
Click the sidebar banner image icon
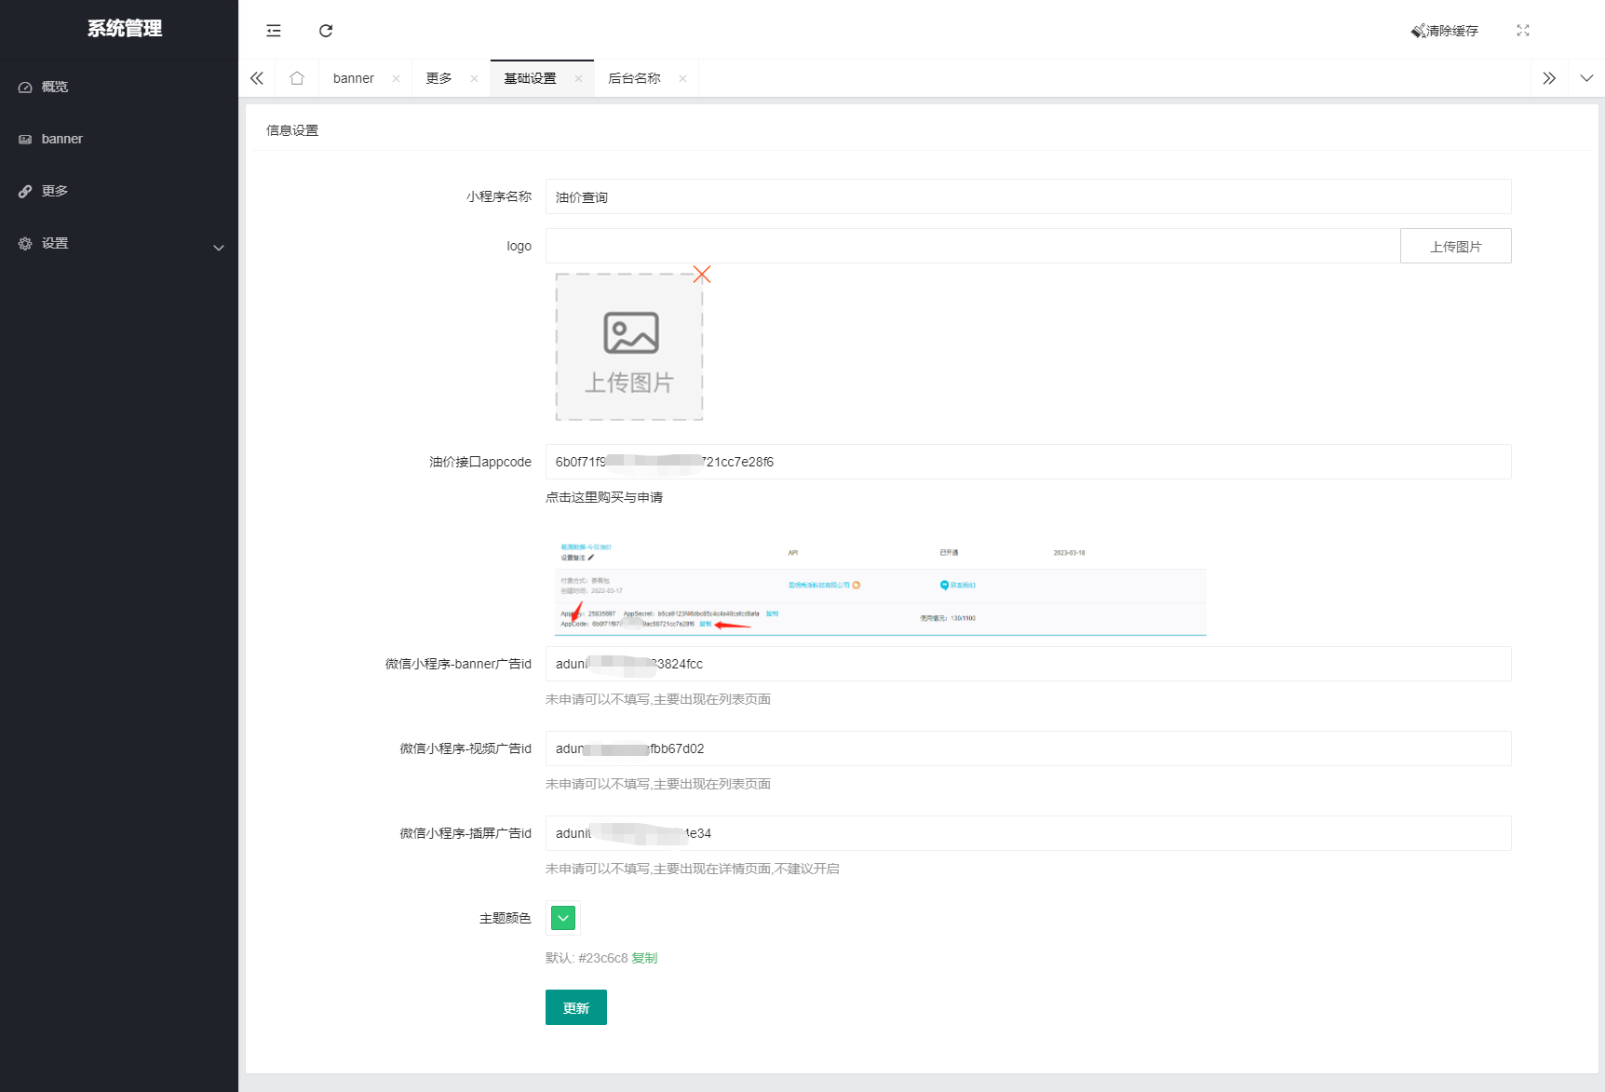click(x=25, y=140)
